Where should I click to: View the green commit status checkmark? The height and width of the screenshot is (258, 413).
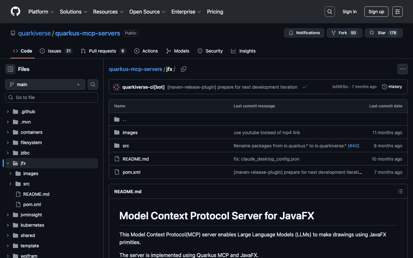click(x=304, y=87)
